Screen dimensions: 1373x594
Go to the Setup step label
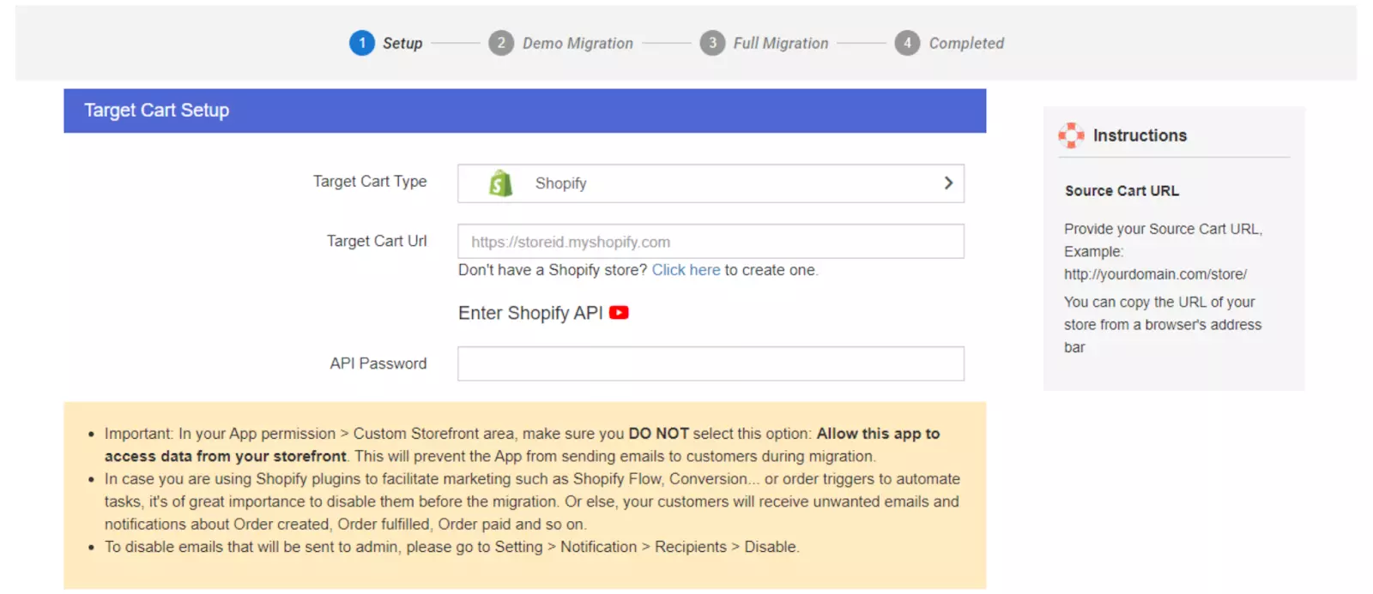pos(402,43)
